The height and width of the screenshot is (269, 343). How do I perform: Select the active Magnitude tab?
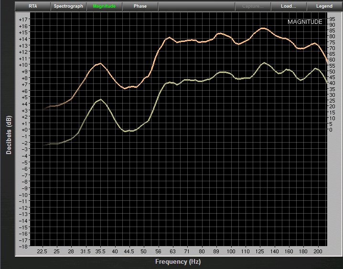104,6
